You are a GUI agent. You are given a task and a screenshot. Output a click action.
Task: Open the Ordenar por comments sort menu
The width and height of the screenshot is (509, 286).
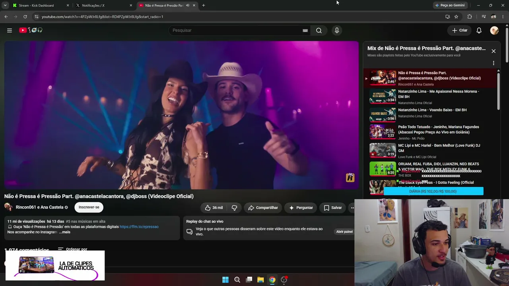[x=72, y=249]
